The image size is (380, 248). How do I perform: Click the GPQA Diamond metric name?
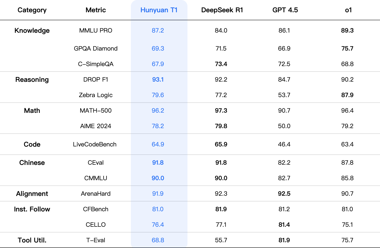tap(96, 49)
